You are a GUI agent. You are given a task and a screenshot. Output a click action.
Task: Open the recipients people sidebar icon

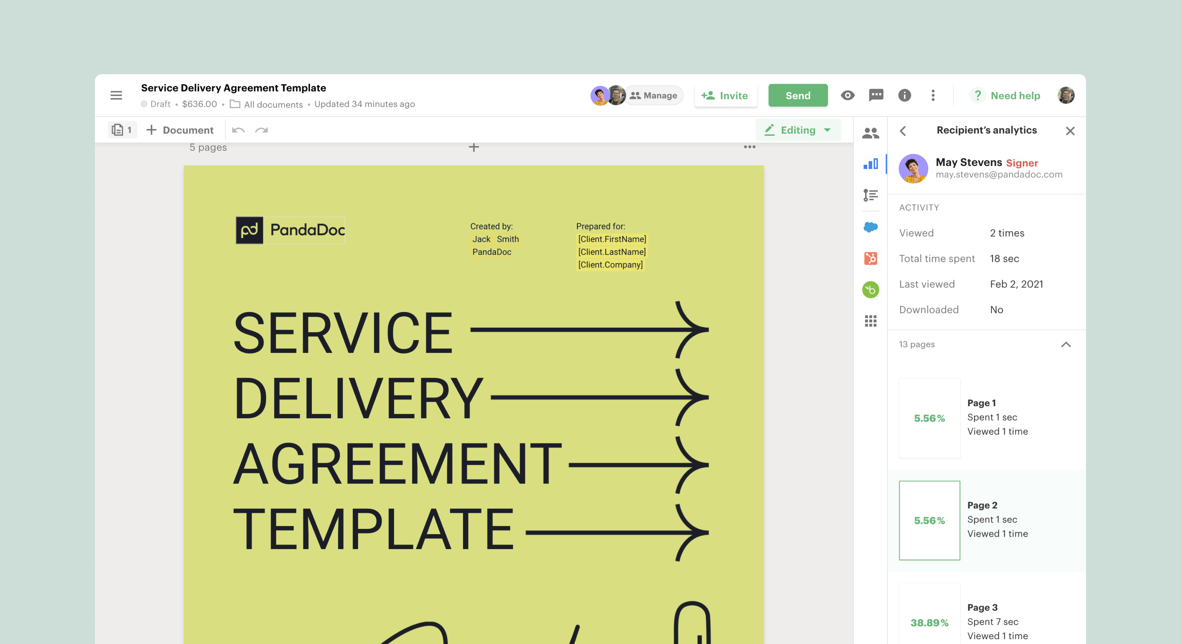[870, 133]
